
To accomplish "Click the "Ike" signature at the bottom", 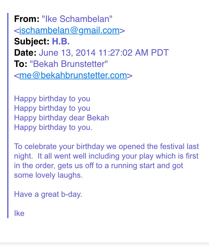I will tap(19, 213).
